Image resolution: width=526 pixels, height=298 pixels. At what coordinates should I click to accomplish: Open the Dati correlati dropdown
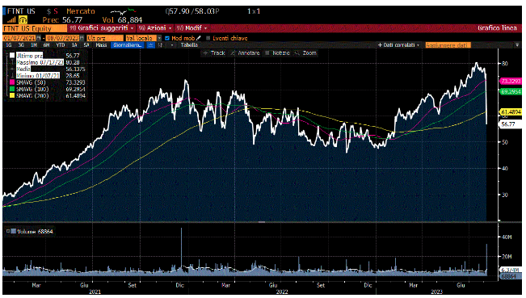click(x=399, y=45)
